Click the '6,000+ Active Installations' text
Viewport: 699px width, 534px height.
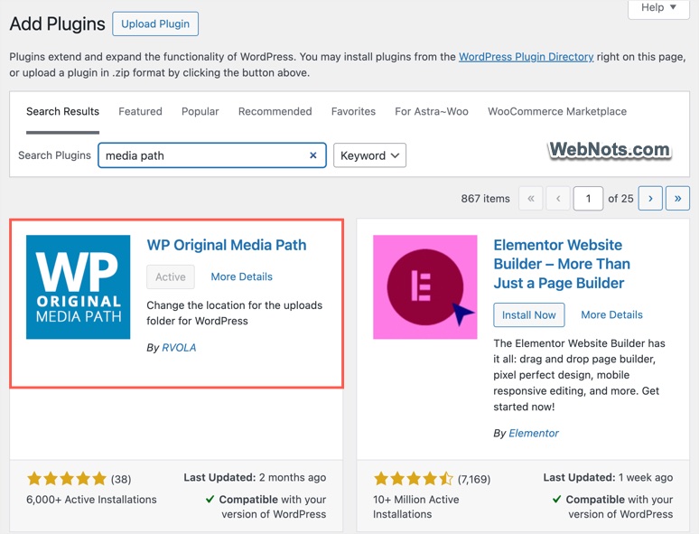[91, 500]
